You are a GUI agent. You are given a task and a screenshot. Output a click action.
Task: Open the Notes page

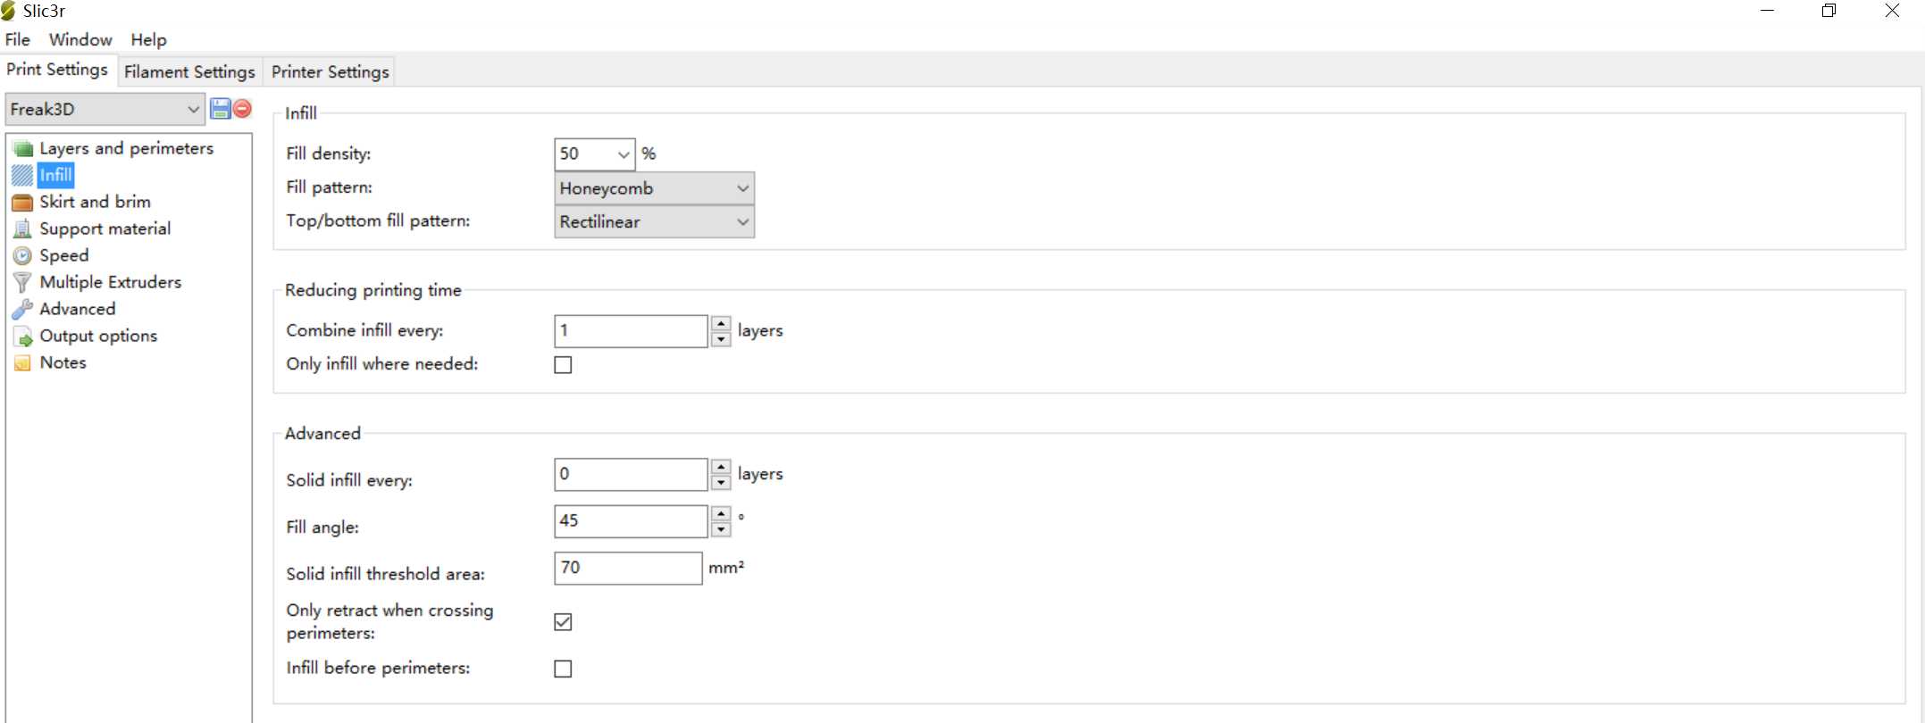63,362
